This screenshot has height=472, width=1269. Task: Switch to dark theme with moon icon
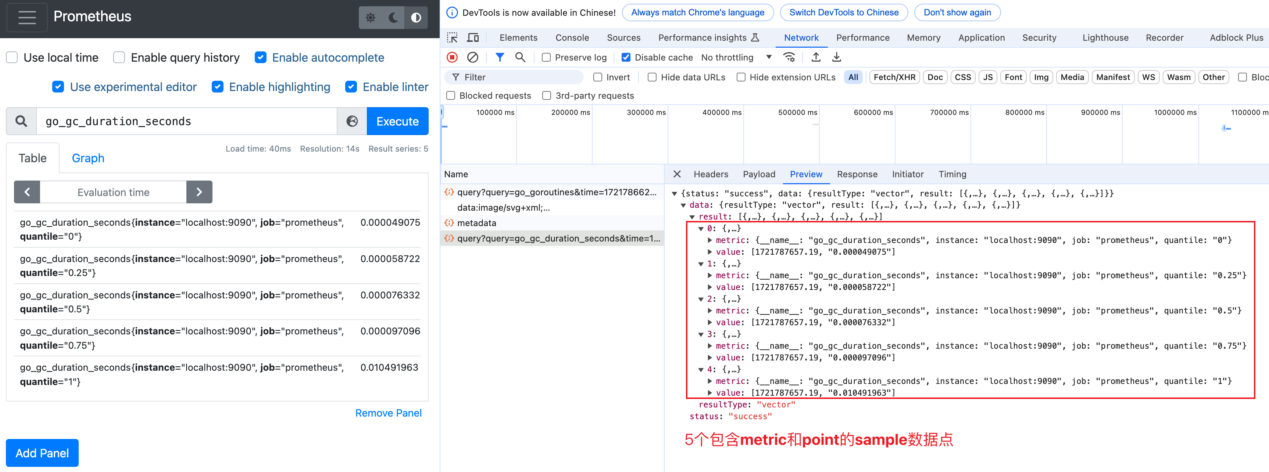pos(393,18)
